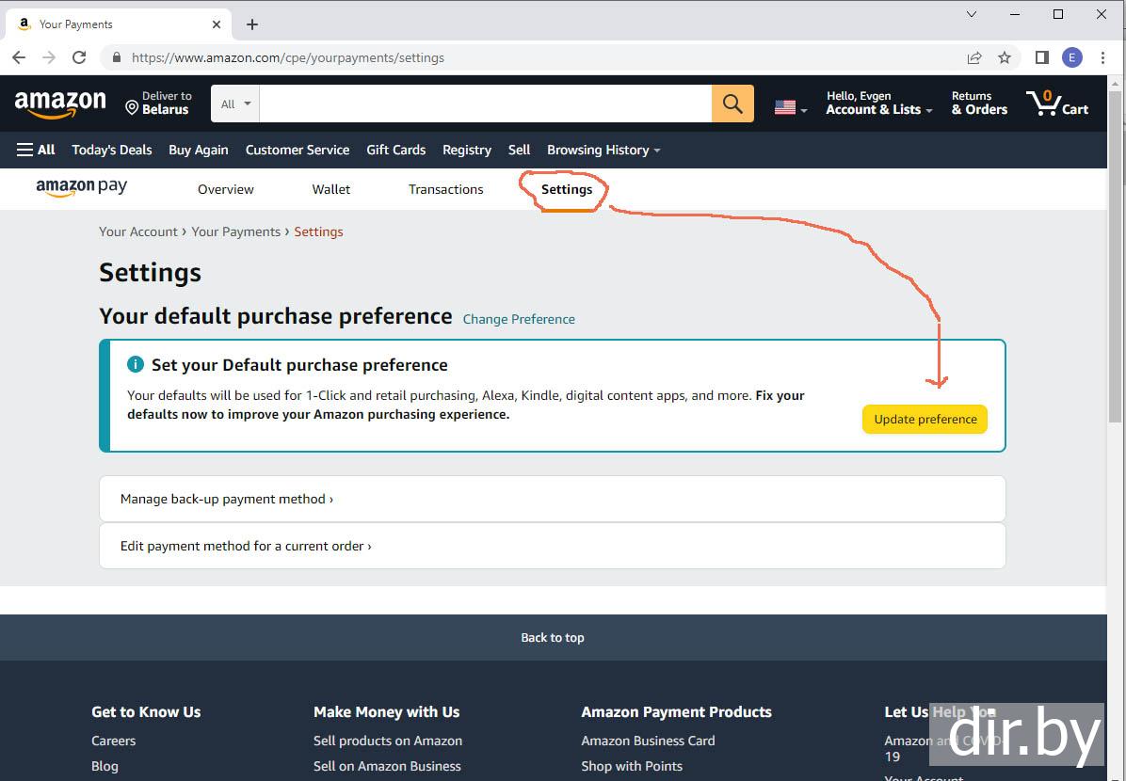
Task: Click the Update preference button
Action: tap(925, 420)
